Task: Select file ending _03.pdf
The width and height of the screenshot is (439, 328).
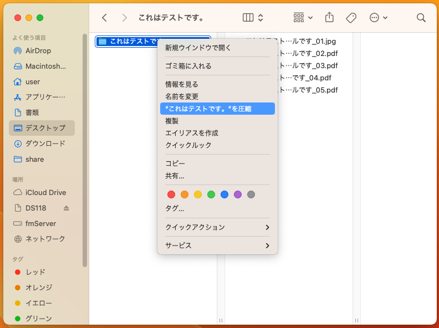Action: pyautogui.click(x=308, y=66)
